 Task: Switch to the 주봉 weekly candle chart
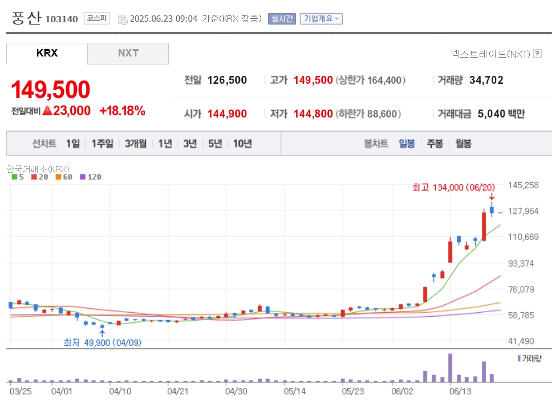point(435,143)
